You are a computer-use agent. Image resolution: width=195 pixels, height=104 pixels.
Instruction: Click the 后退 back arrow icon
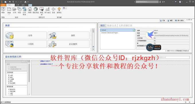(53, 9)
